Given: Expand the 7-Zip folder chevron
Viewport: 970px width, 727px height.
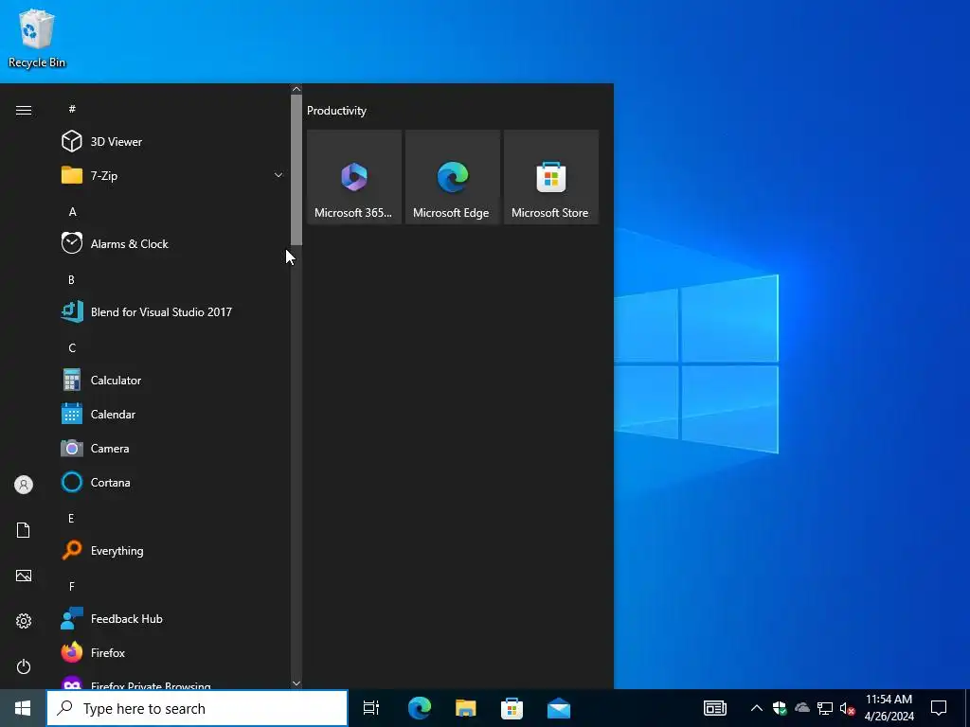Looking at the screenshot, I should [278, 175].
